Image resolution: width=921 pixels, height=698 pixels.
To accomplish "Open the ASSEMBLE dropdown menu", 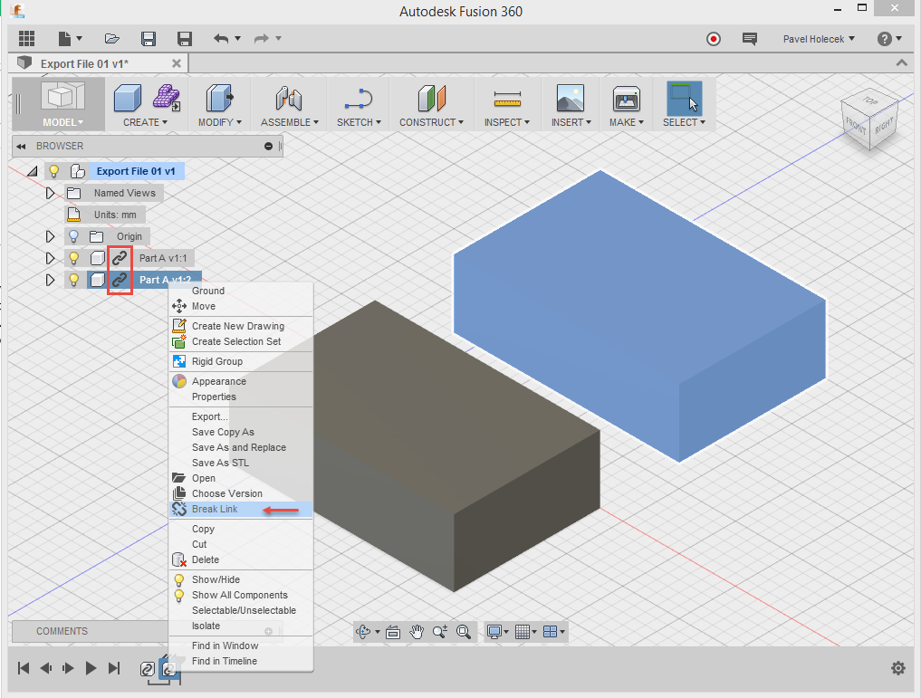I will (x=290, y=122).
